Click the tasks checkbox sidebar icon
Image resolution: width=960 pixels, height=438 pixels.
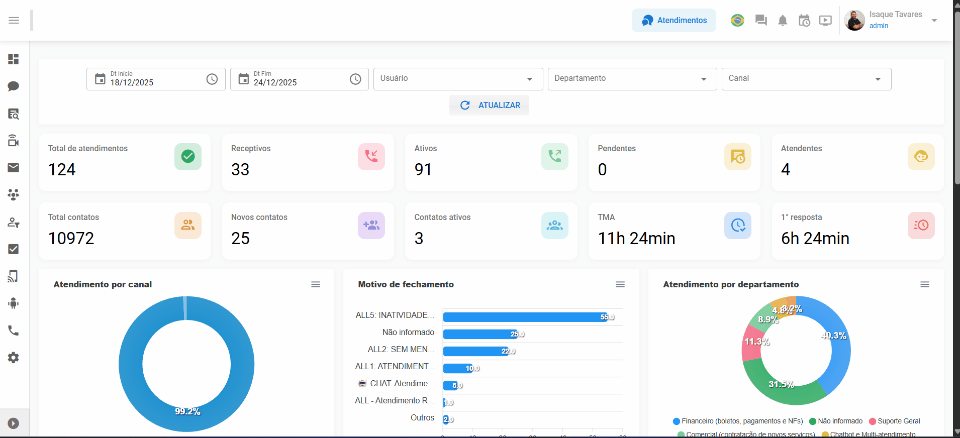tap(14, 249)
